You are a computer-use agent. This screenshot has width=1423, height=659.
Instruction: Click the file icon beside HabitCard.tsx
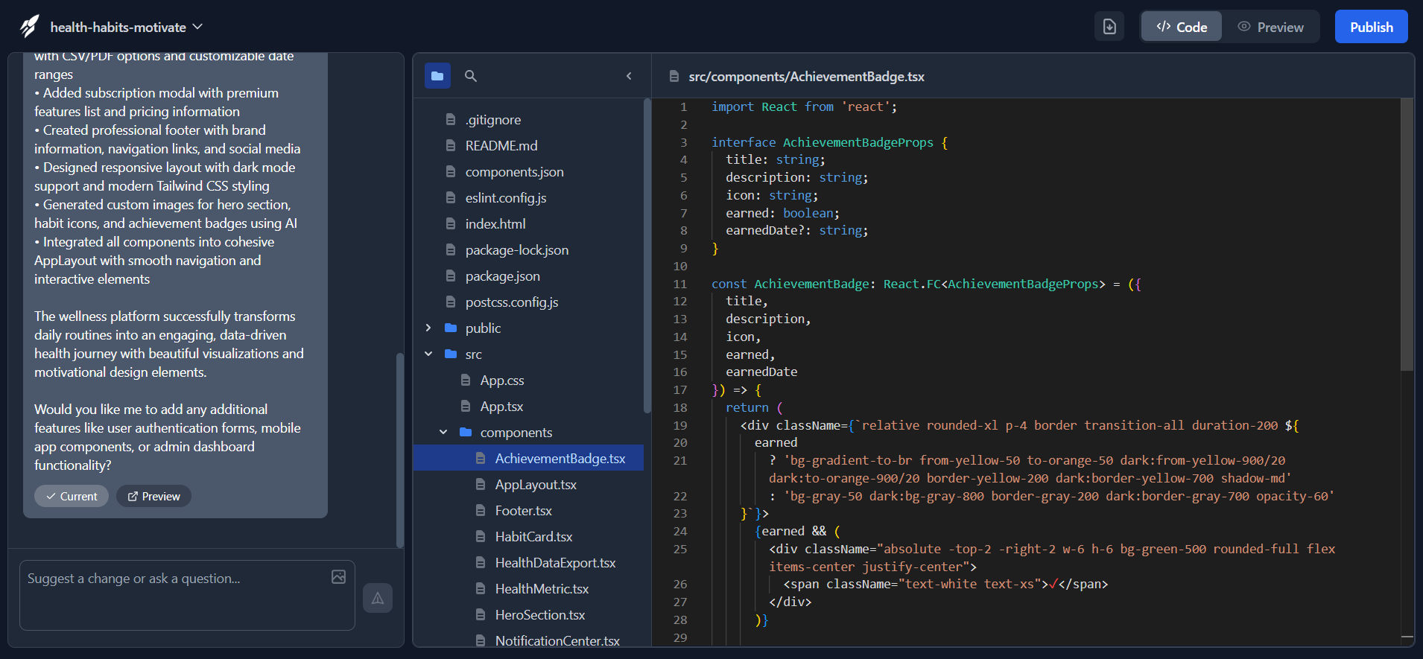481,537
